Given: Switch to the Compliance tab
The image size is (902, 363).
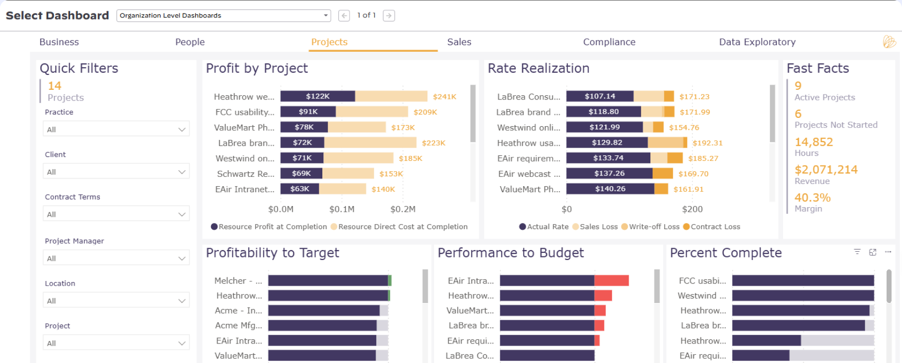Looking at the screenshot, I should click(609, 42).
